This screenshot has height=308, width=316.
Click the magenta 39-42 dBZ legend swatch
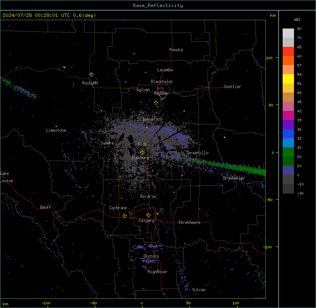click(288, 115)
